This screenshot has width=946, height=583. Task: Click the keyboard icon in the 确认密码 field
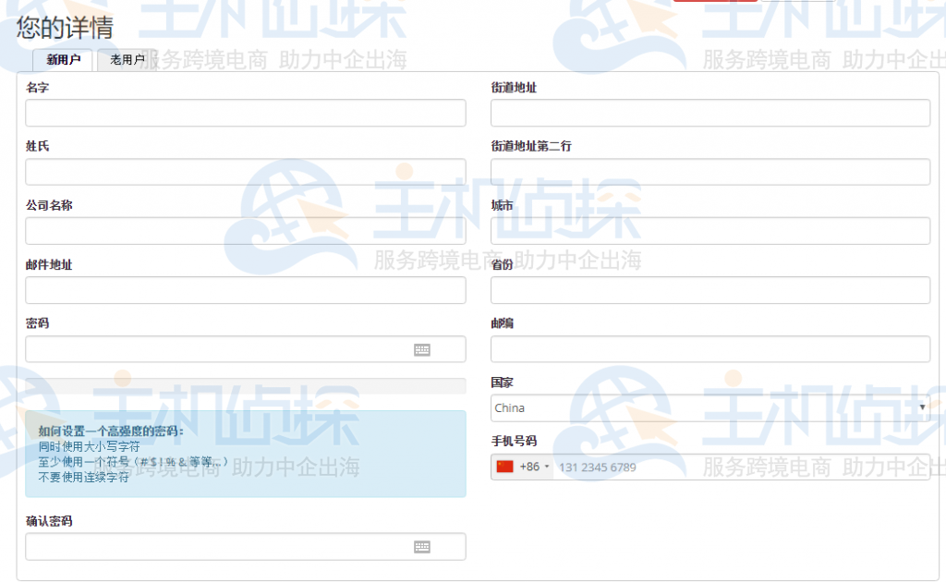422,546
